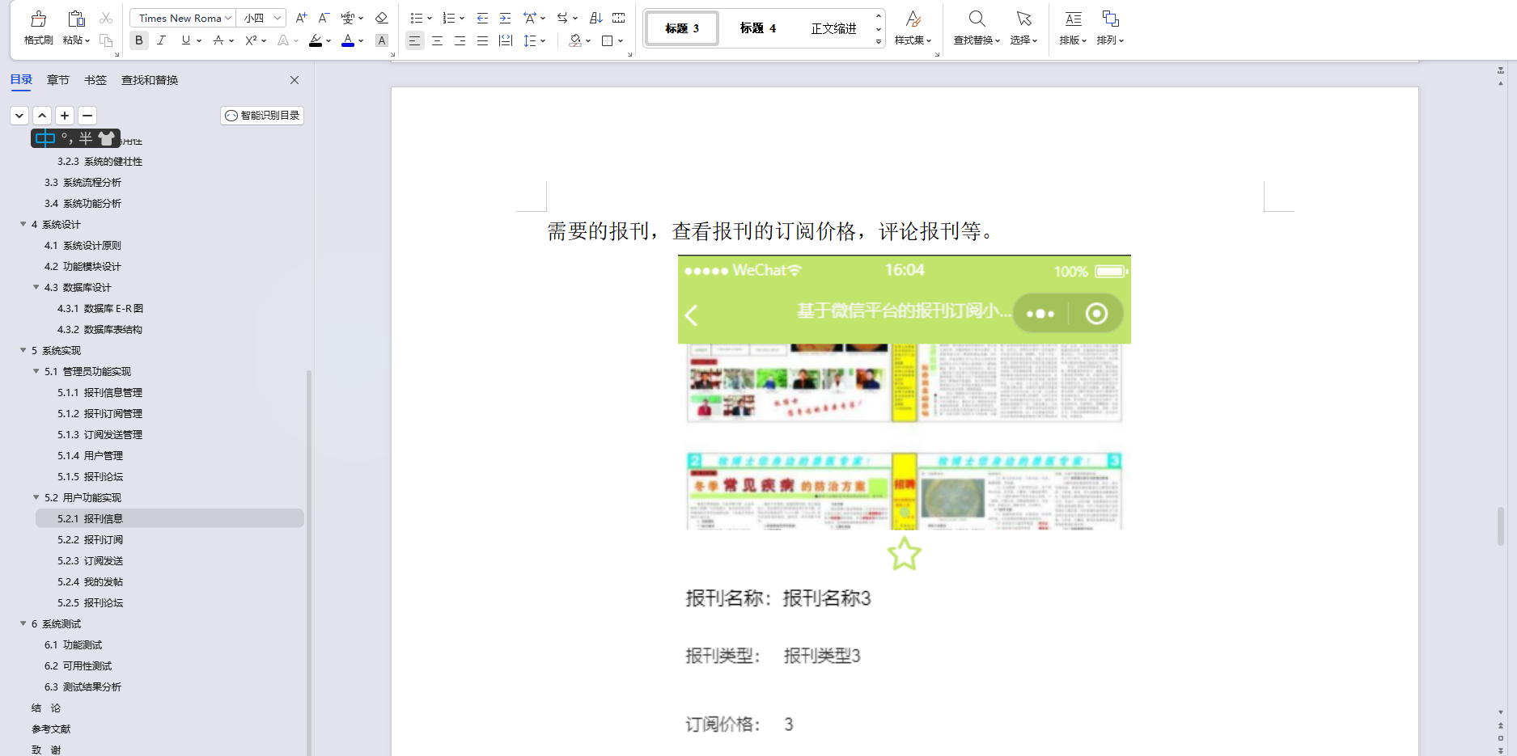Click the increase font size icon
The width and height of the screenshot is (1517, 756).
tap(299, 17)
